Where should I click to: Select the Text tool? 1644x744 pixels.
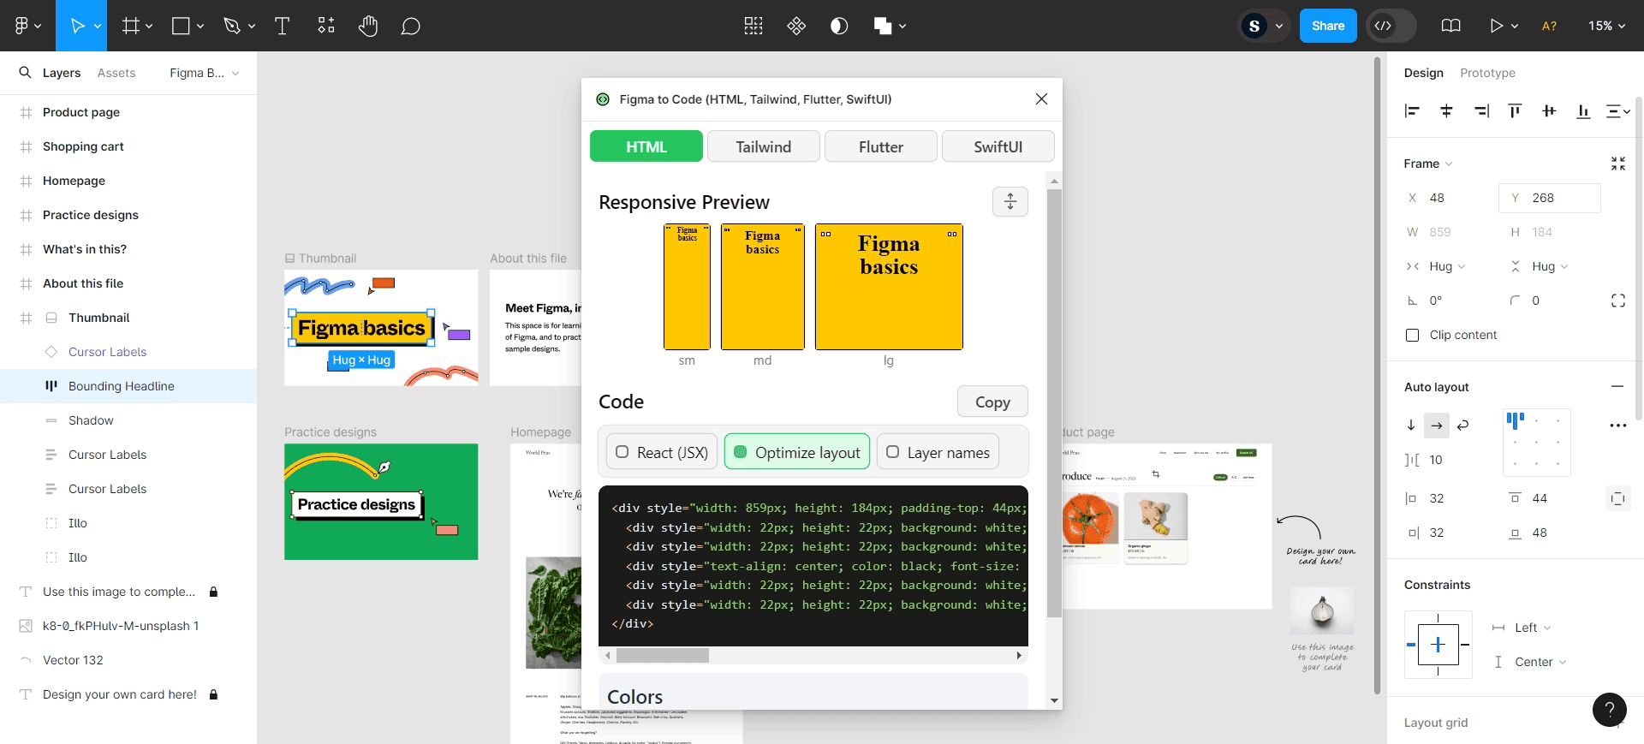point(282,26)
